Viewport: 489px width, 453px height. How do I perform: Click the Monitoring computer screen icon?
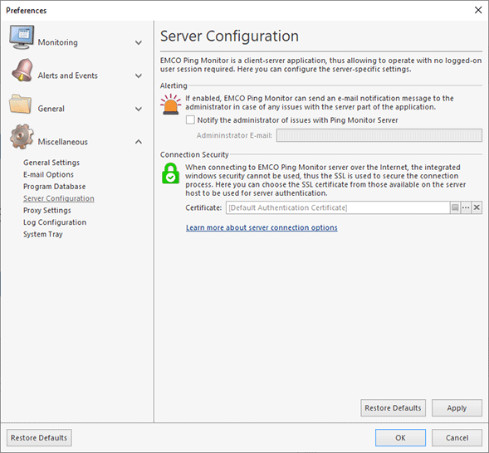point(22,37)
